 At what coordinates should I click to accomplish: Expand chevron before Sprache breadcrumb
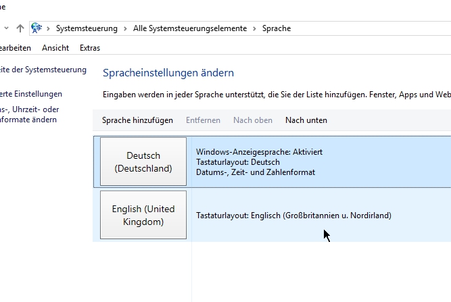[x=254, y=28]
